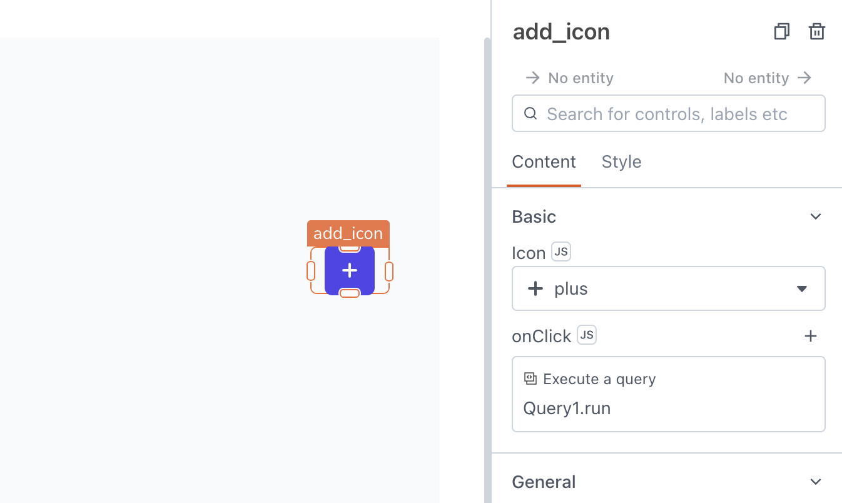Click the plus icon inside the Icon dropdown
This screenshot has width=842, height=503.
(535, 288)
